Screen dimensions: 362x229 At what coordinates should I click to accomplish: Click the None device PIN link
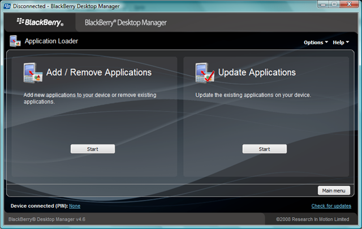tap(75, 206)
